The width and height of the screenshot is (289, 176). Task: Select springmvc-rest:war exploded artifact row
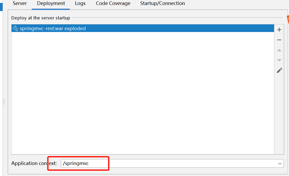pyautogui.click(x=143, y=28)
